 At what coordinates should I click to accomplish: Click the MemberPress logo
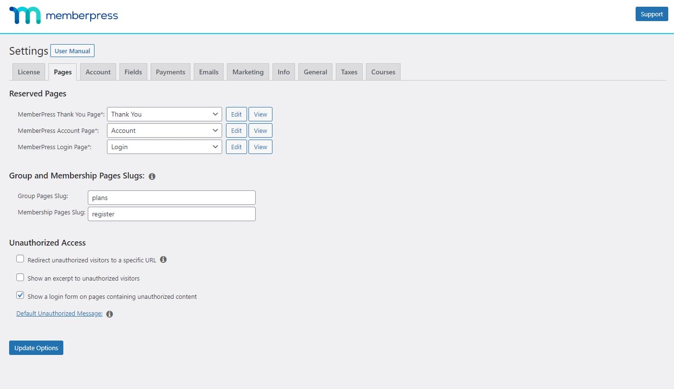tap(63, 15)
